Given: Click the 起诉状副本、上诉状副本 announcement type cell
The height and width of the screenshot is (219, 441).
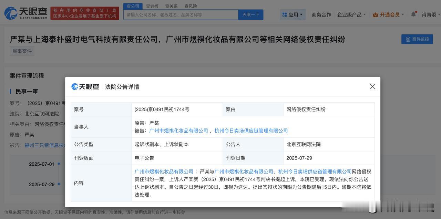Looking at the screenshot, I should coord(177,144).
